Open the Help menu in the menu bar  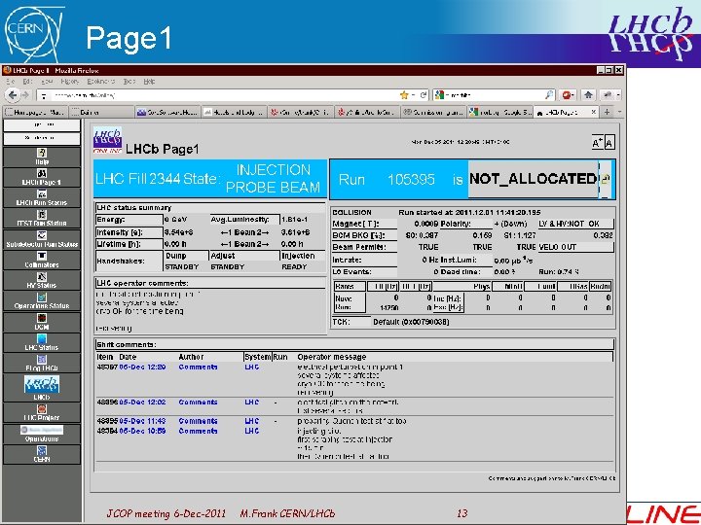(149, 82)
